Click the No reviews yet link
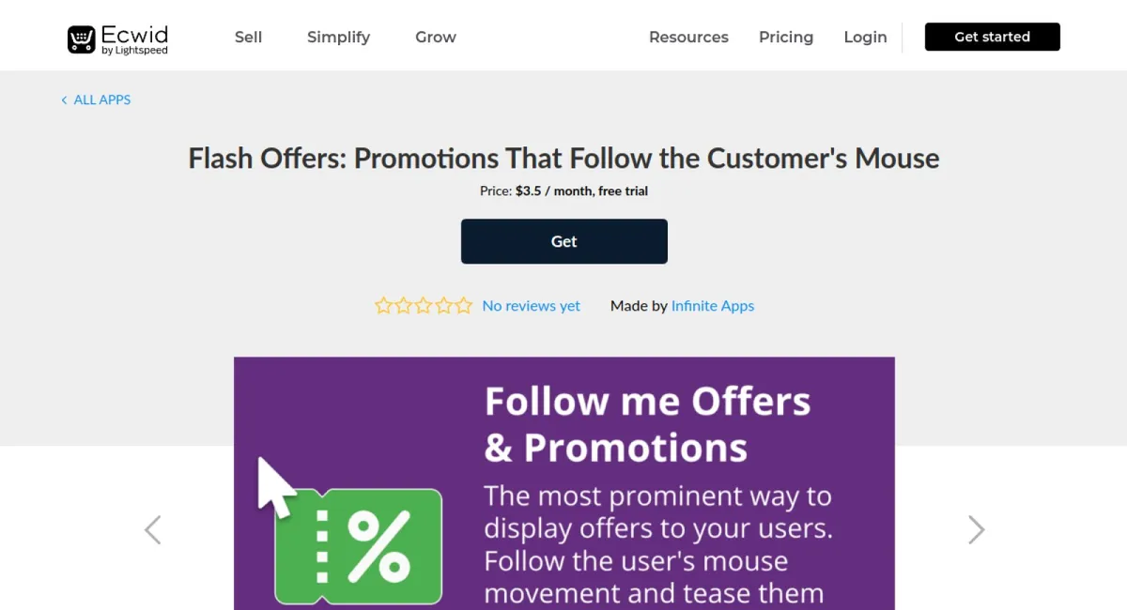The width and height of the screenshot is (1127, 610). (531, 306)
